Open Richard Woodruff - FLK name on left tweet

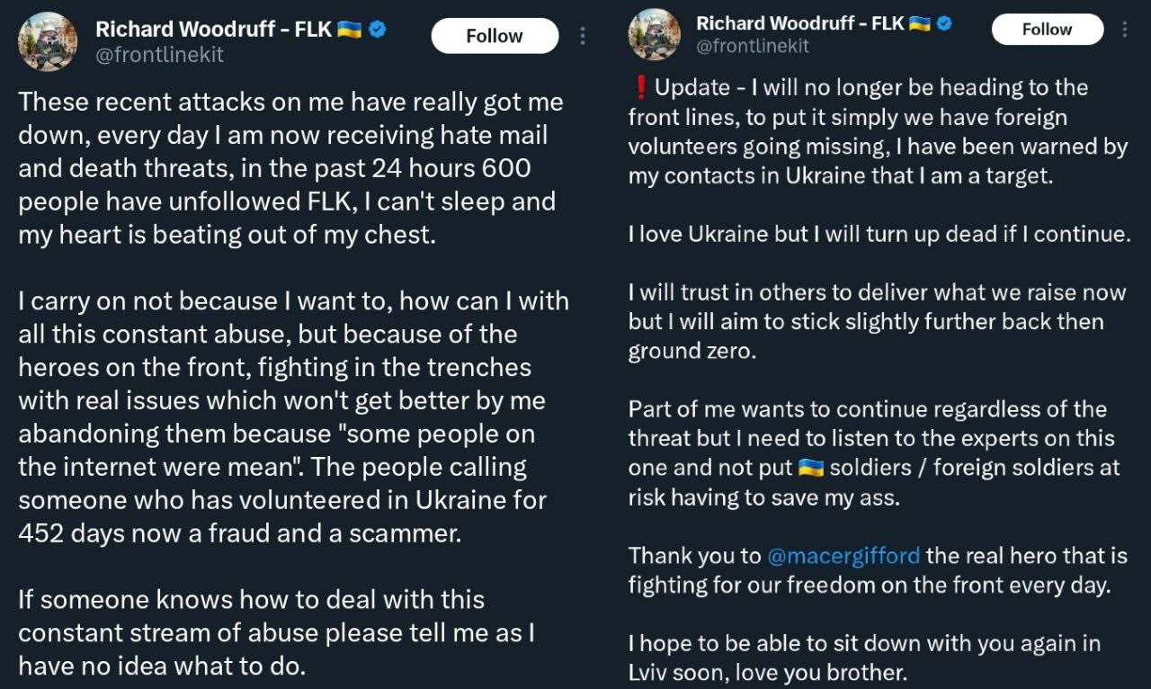(214, 30)
